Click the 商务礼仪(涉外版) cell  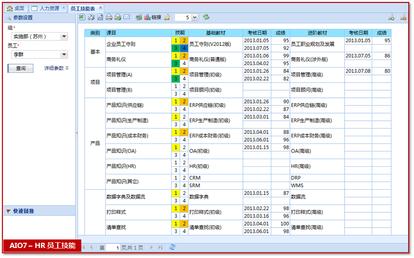point(317,59)
